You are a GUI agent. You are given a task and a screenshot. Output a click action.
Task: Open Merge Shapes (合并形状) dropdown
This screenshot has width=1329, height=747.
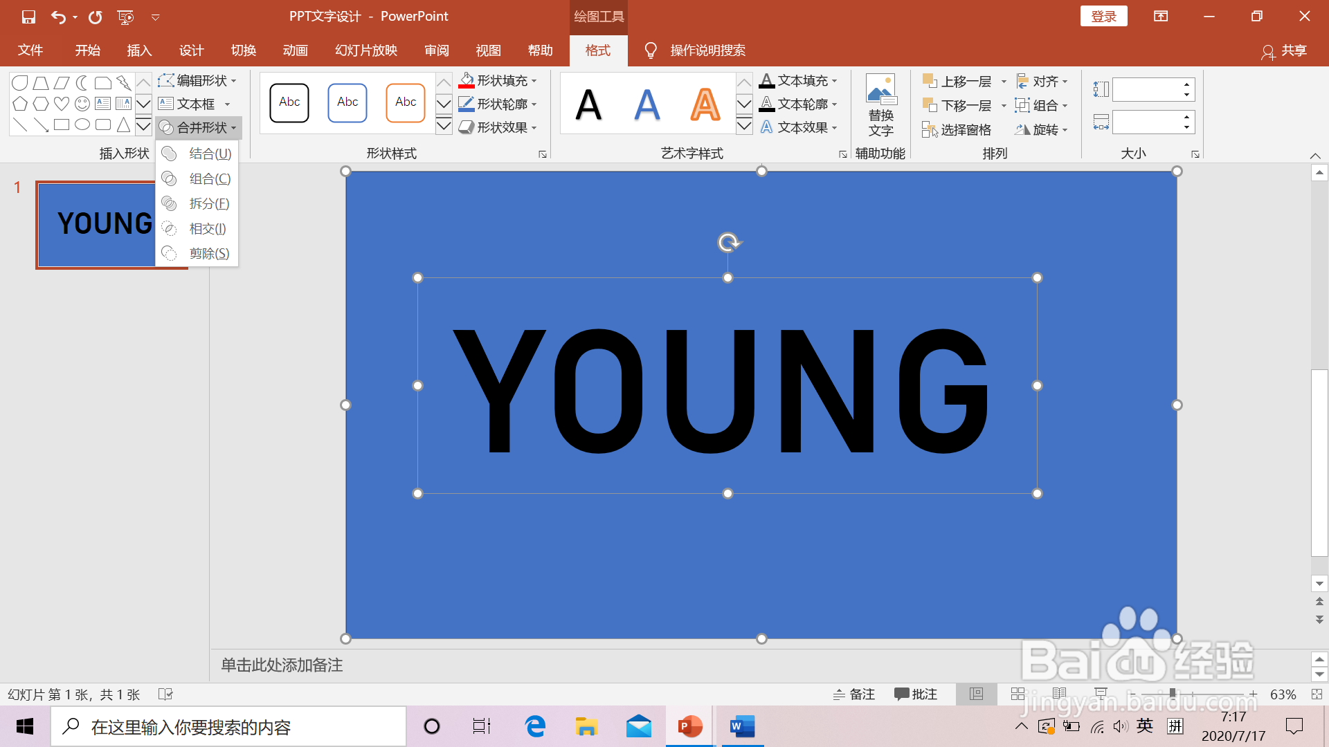[199, 127]
